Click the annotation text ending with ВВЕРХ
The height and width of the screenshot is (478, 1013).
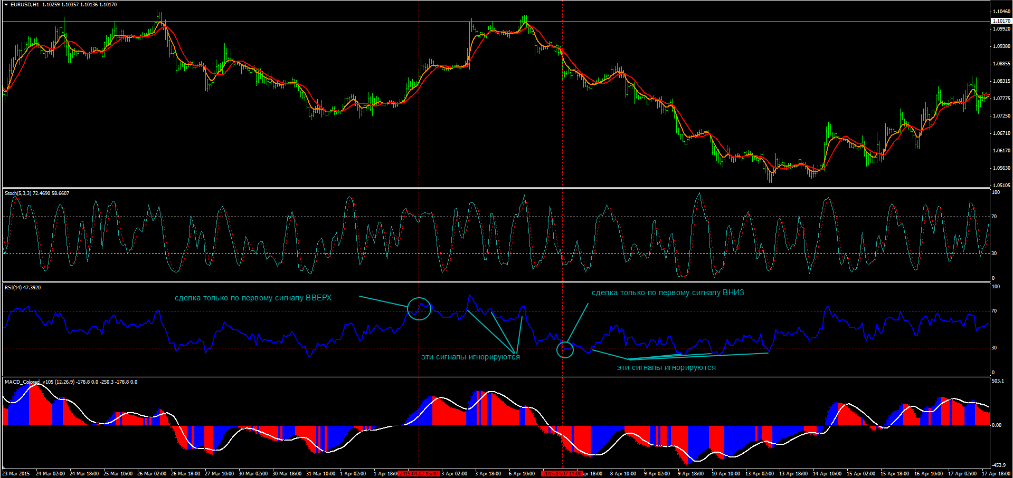click(253, 298)
